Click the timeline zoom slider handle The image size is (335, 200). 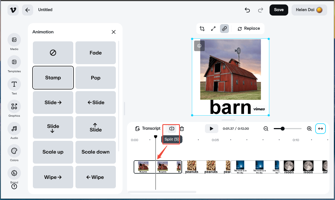tap(283, 129)
